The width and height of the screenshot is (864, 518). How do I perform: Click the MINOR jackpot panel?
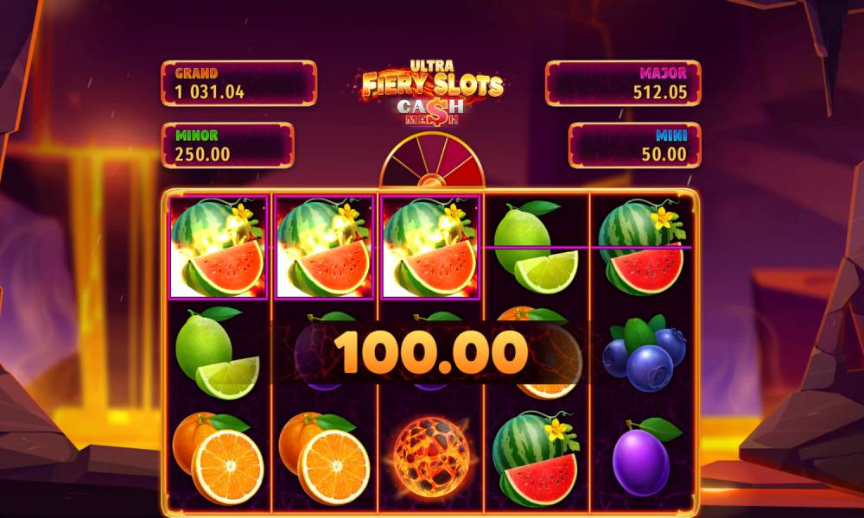227,145
